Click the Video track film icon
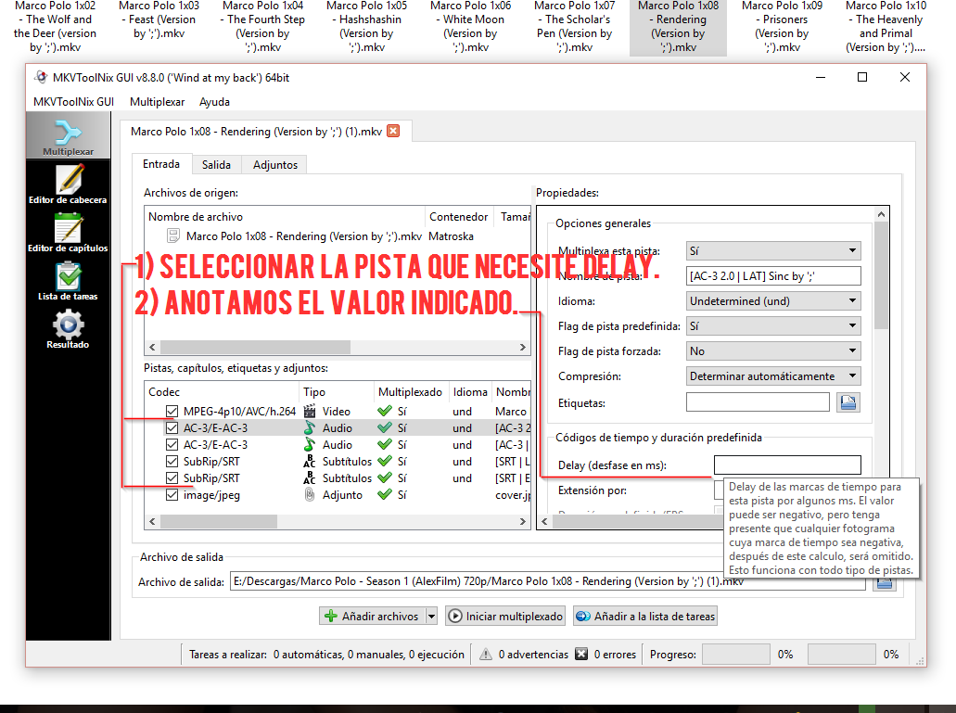Image resolution: width=956 pixels, height=713 pixels. point(310,412)
